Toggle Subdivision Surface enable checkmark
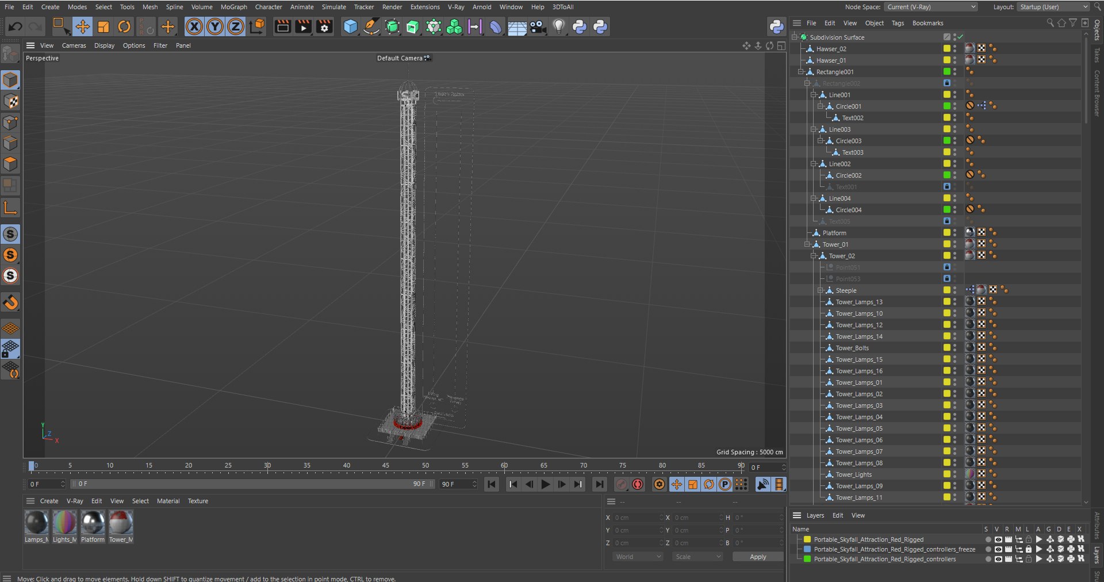Viewport: 1104px width, 582px height. pyautogui.click(x=960, y=37)
